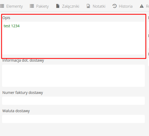Click the list icon beside Elementy
Screen dimensions: 149x136
(x=2, y=6)
